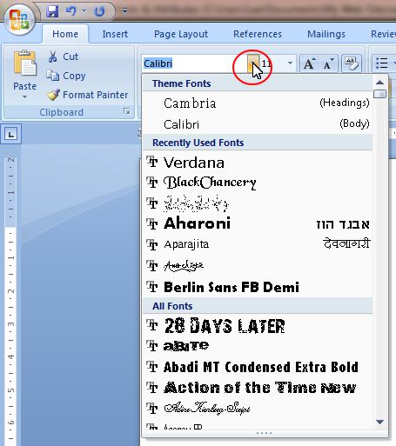This screenshot has width=396, height=446.
Task: Select Action of the Time New font
Action: click(x=258, y=388)
